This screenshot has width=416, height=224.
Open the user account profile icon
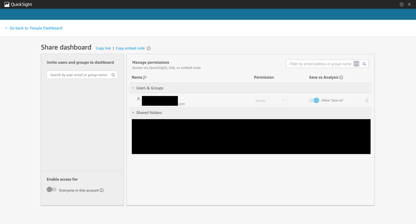pyautogui.click(x=409, y=4)
